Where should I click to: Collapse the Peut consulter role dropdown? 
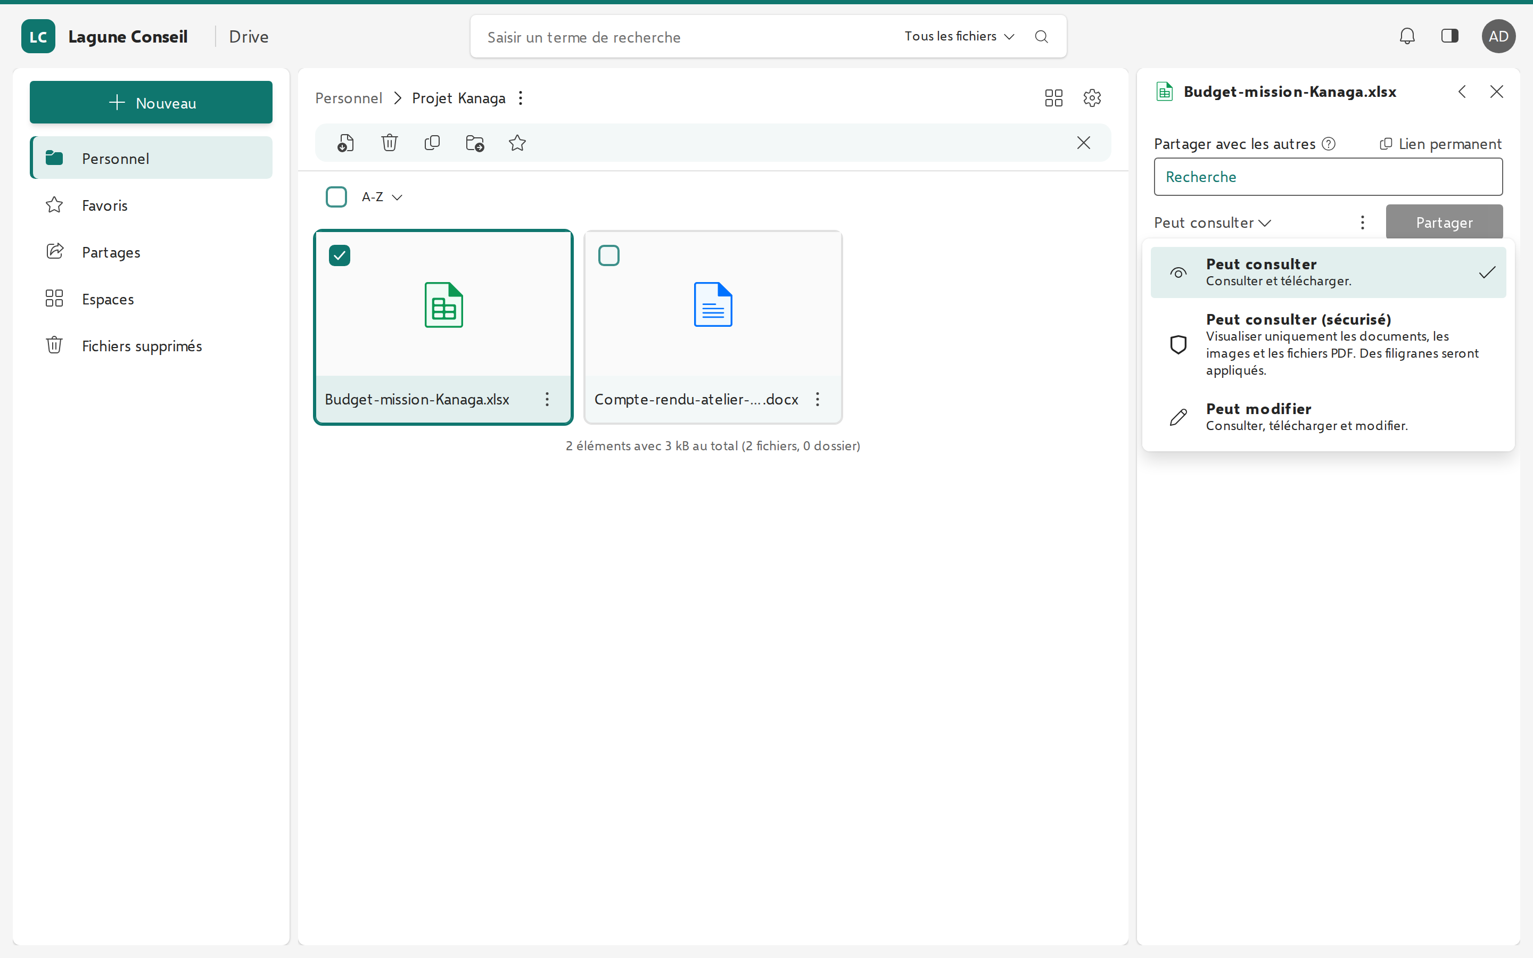click(1213, 223)
